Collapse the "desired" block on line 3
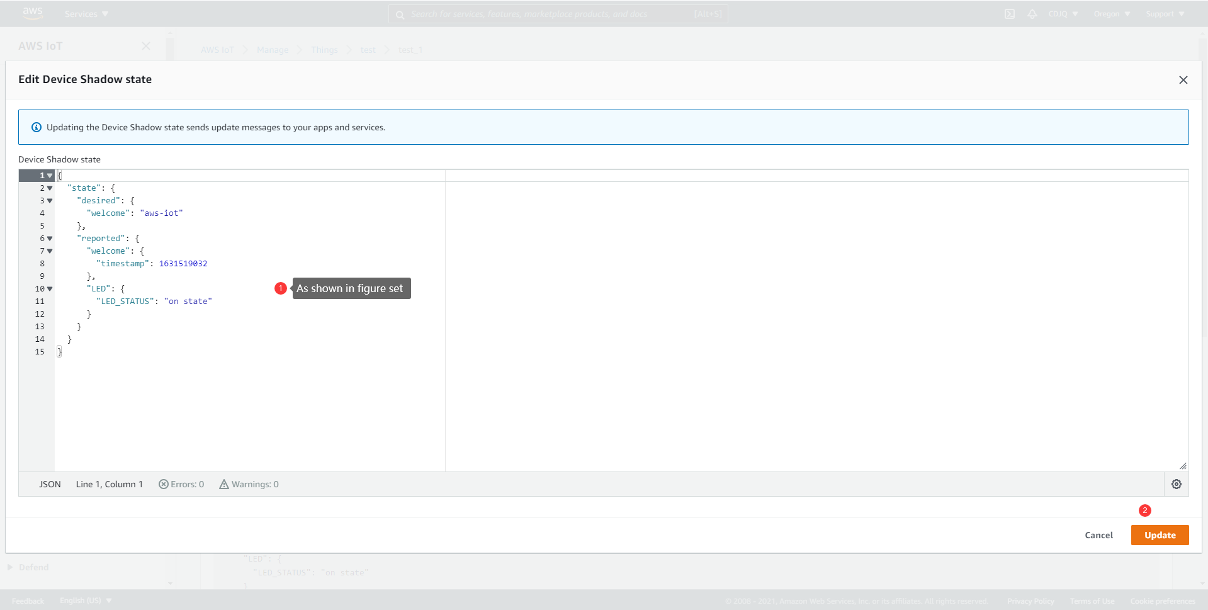Viewport: 1208px width, 610px height. click(x=50, y=201)
